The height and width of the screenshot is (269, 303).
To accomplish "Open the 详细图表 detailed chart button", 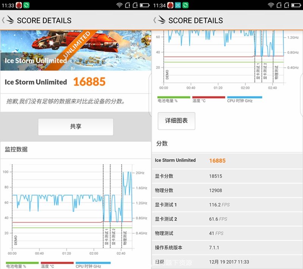I will tap(176, 121).
